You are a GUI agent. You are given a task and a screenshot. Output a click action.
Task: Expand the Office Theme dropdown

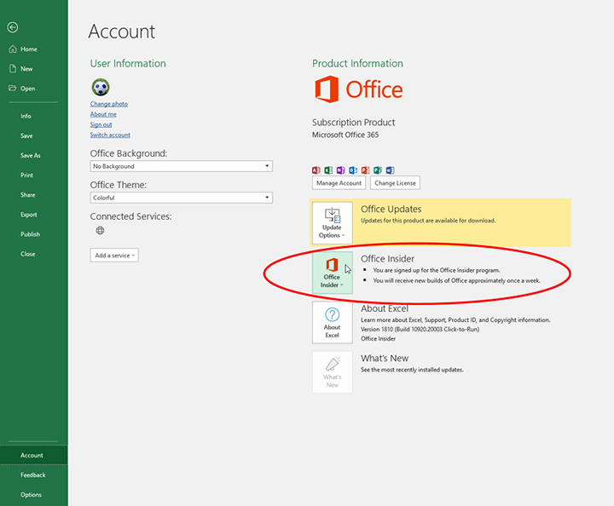click(x=182, y=198)
